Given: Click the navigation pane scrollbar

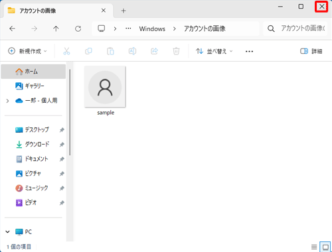Looking at the screenshot, I should pos(70,112).
